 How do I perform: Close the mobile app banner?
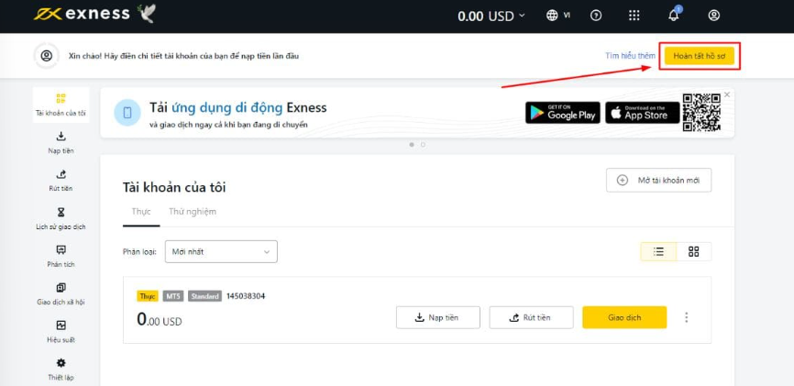(727, 94)
